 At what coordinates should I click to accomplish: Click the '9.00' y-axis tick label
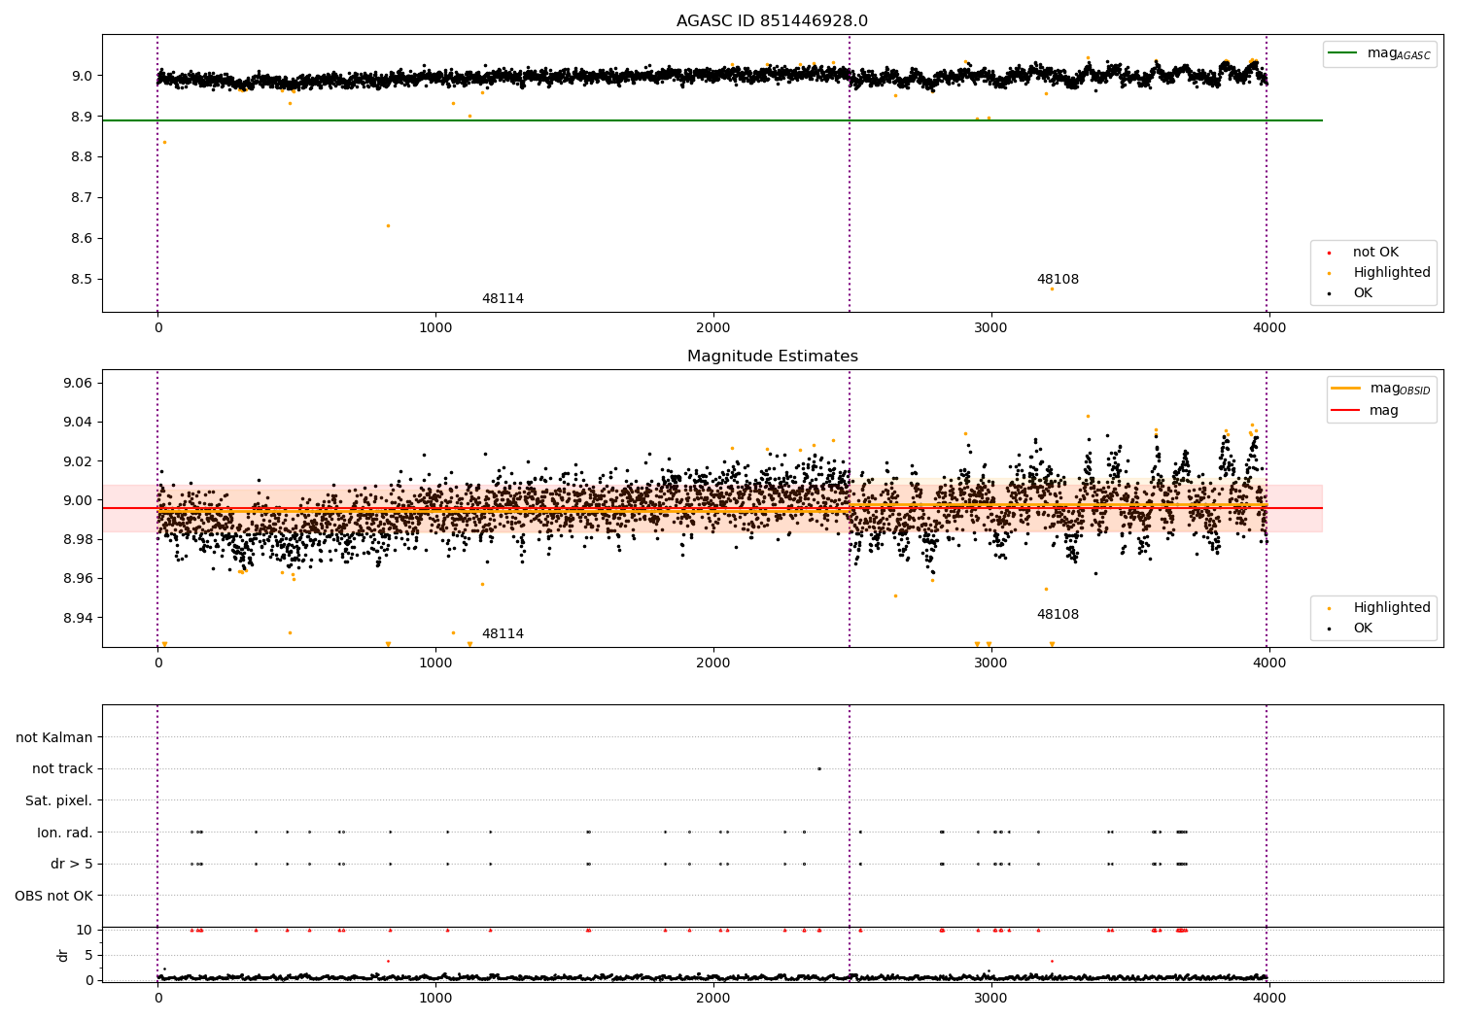click(x=78, y=501)
